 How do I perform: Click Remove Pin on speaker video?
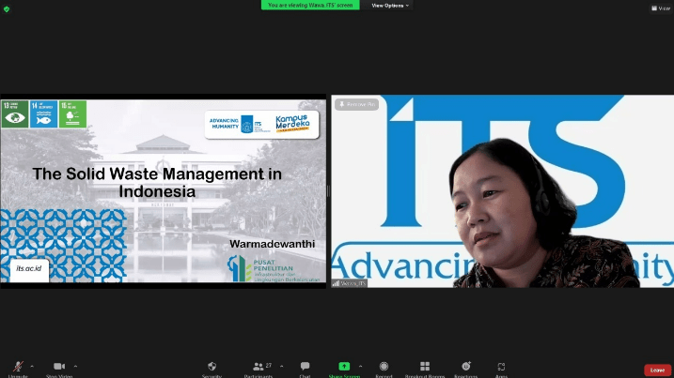[x=357, y=104]
